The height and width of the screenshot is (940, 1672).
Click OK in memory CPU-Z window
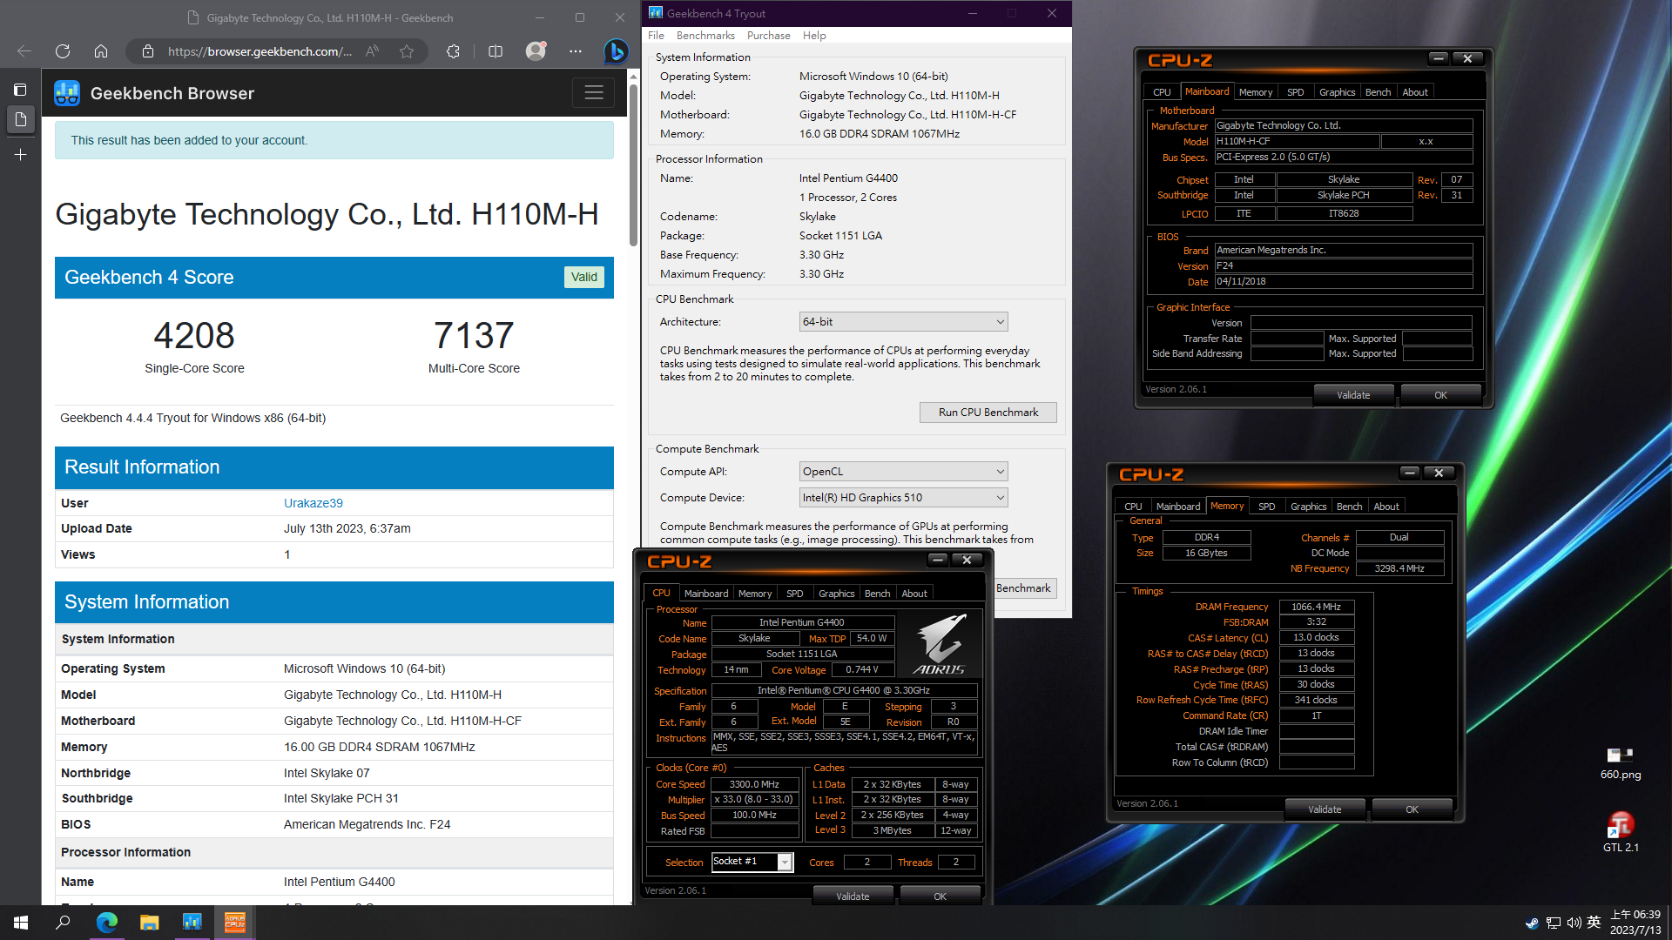pos(1412,809)
